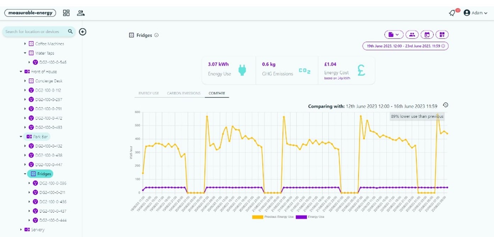
Task: Open the user management people icon in header
Action: coord(81,13)
